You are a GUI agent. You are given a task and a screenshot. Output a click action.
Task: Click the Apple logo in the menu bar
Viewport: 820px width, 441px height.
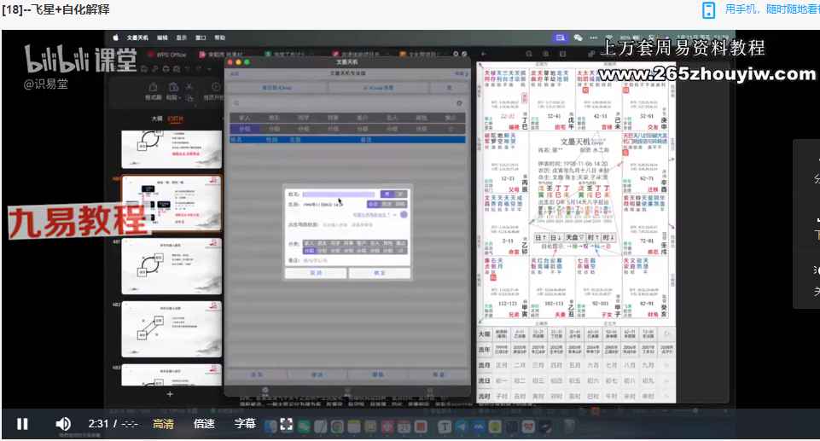(116, 38)
